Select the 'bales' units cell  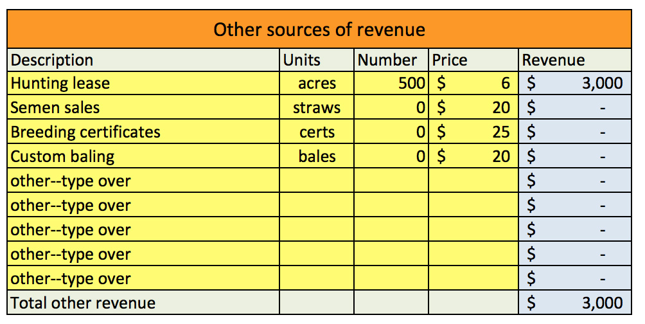coord(317,156)
